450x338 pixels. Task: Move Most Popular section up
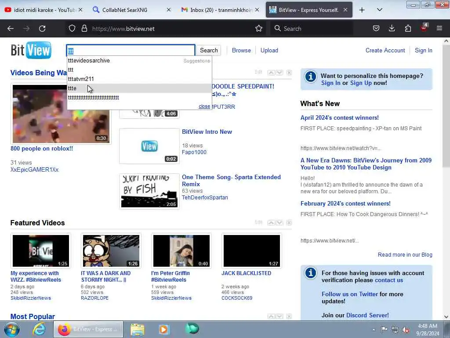click(x=271, y=316)
